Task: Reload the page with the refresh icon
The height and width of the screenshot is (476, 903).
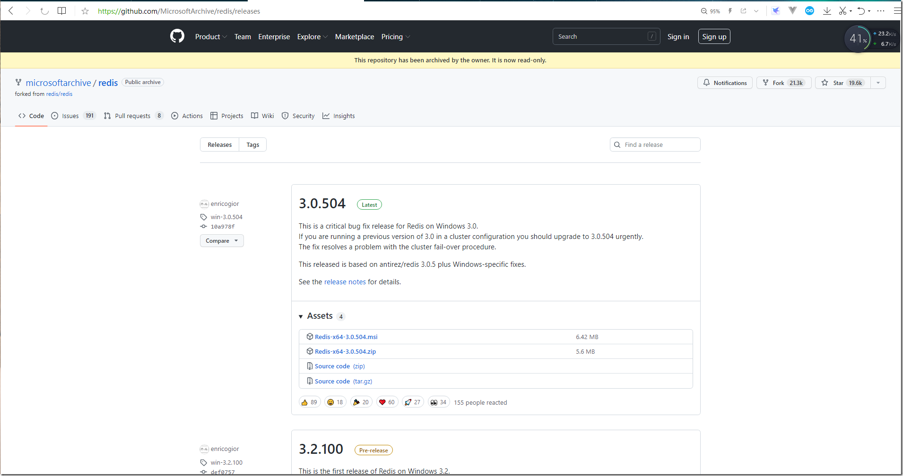Action: (x=44, y=11)
